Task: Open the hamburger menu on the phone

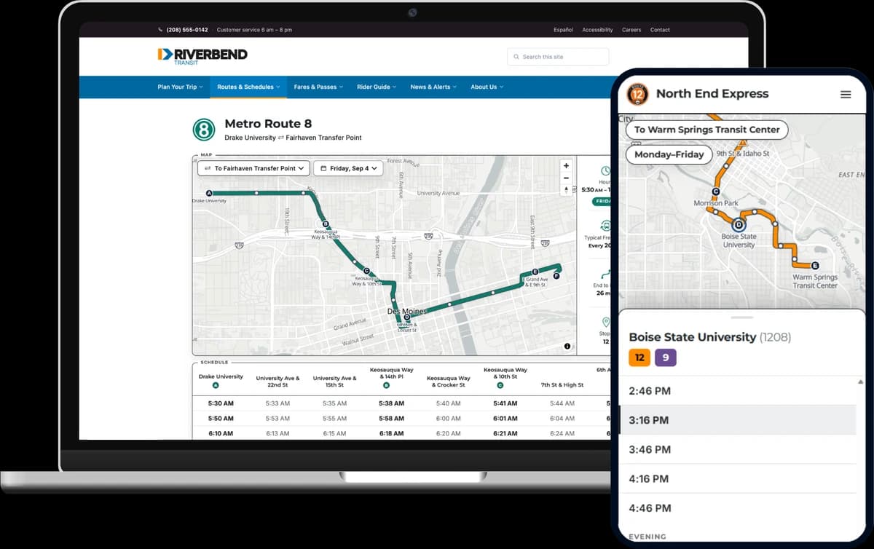Action: pyautogui.click(x=846, y=94)
